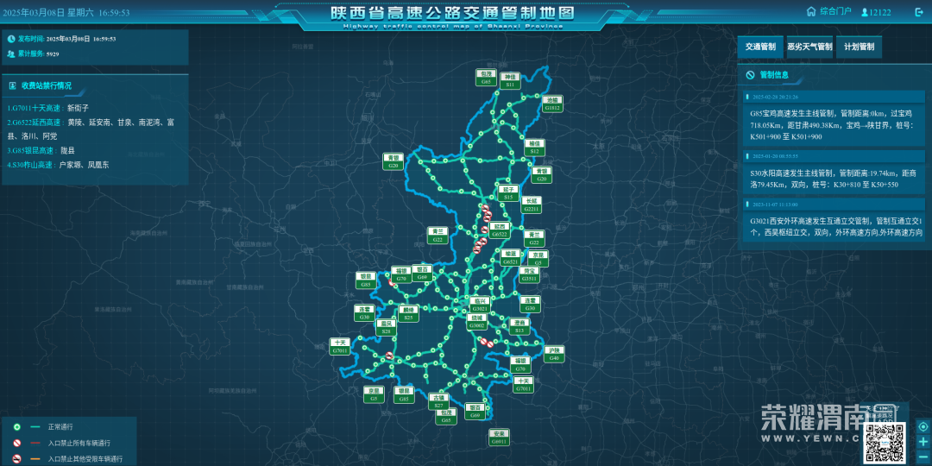Click the 神佳 S11 highway shield

click(x=510, y=81)
